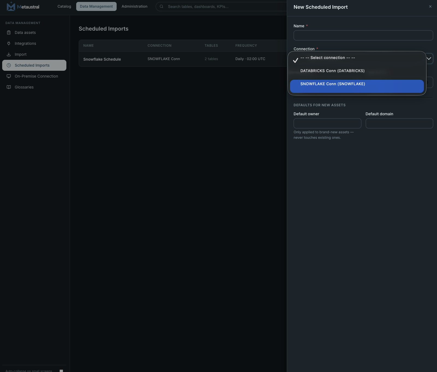Toggle Auto-collapse on small screens checkbox
The image size is (437, 372).
(61, 371)
